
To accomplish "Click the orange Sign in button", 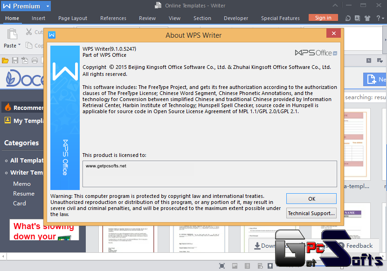I will tap(323, 18).
